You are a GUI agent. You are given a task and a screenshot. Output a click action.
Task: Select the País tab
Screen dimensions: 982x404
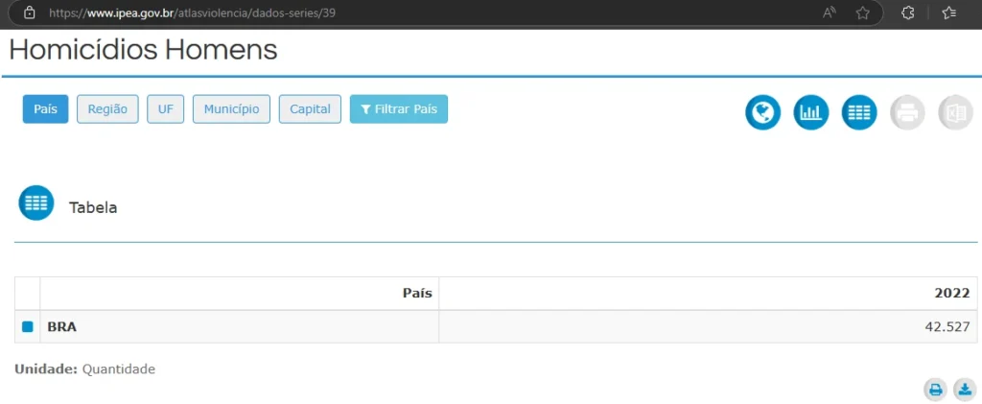(x=45, y=109)
